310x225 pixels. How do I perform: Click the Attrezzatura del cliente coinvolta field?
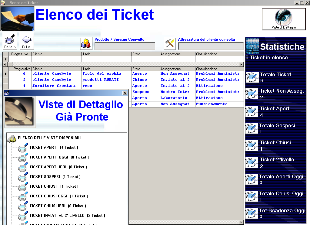coord(211,46)
